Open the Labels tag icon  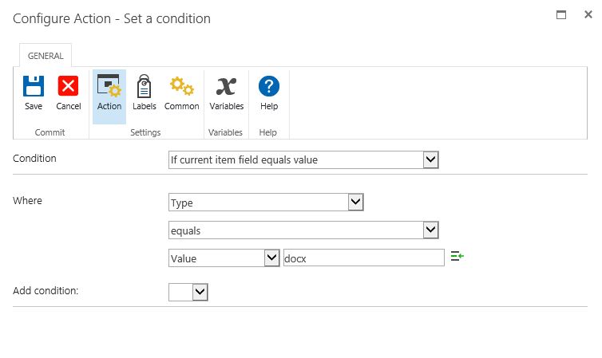[145, 86]
